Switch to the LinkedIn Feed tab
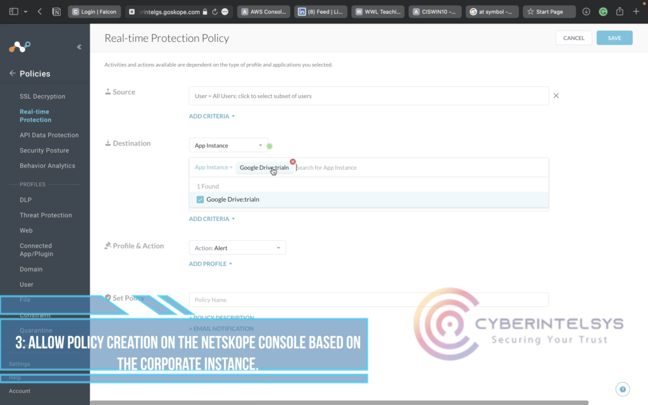 click(321, 11)
